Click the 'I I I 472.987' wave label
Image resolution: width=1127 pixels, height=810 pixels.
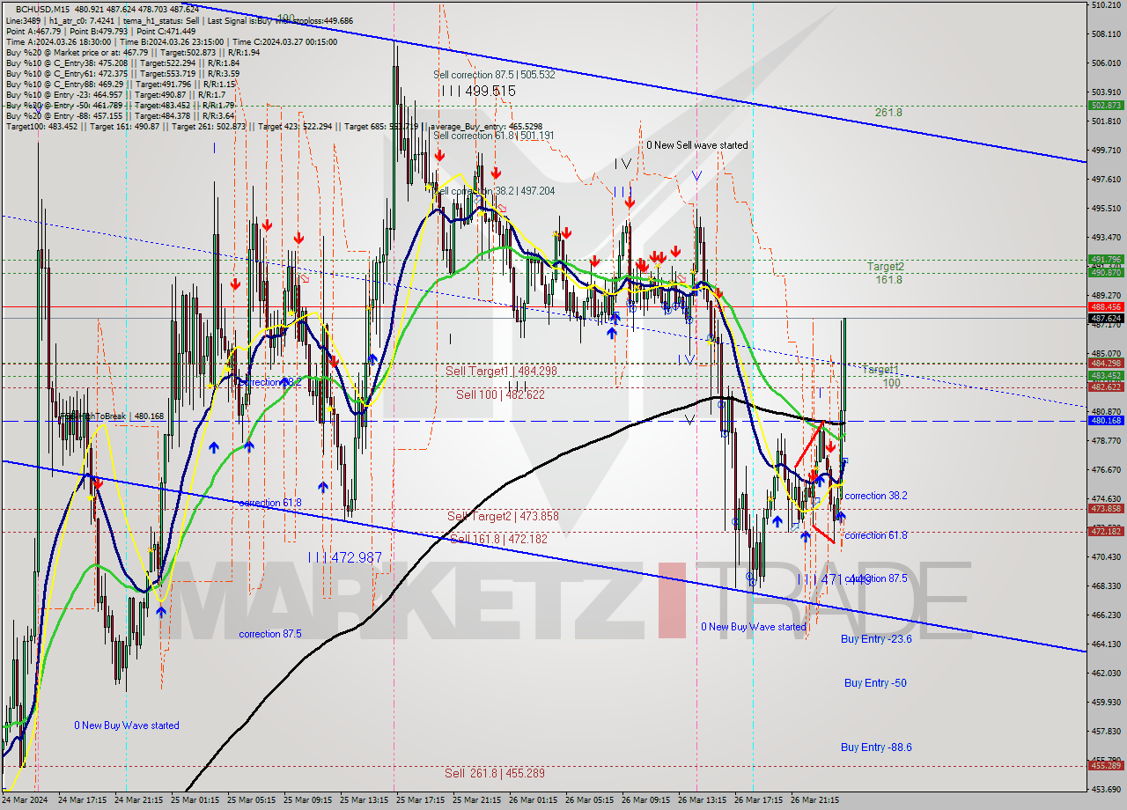345,557
